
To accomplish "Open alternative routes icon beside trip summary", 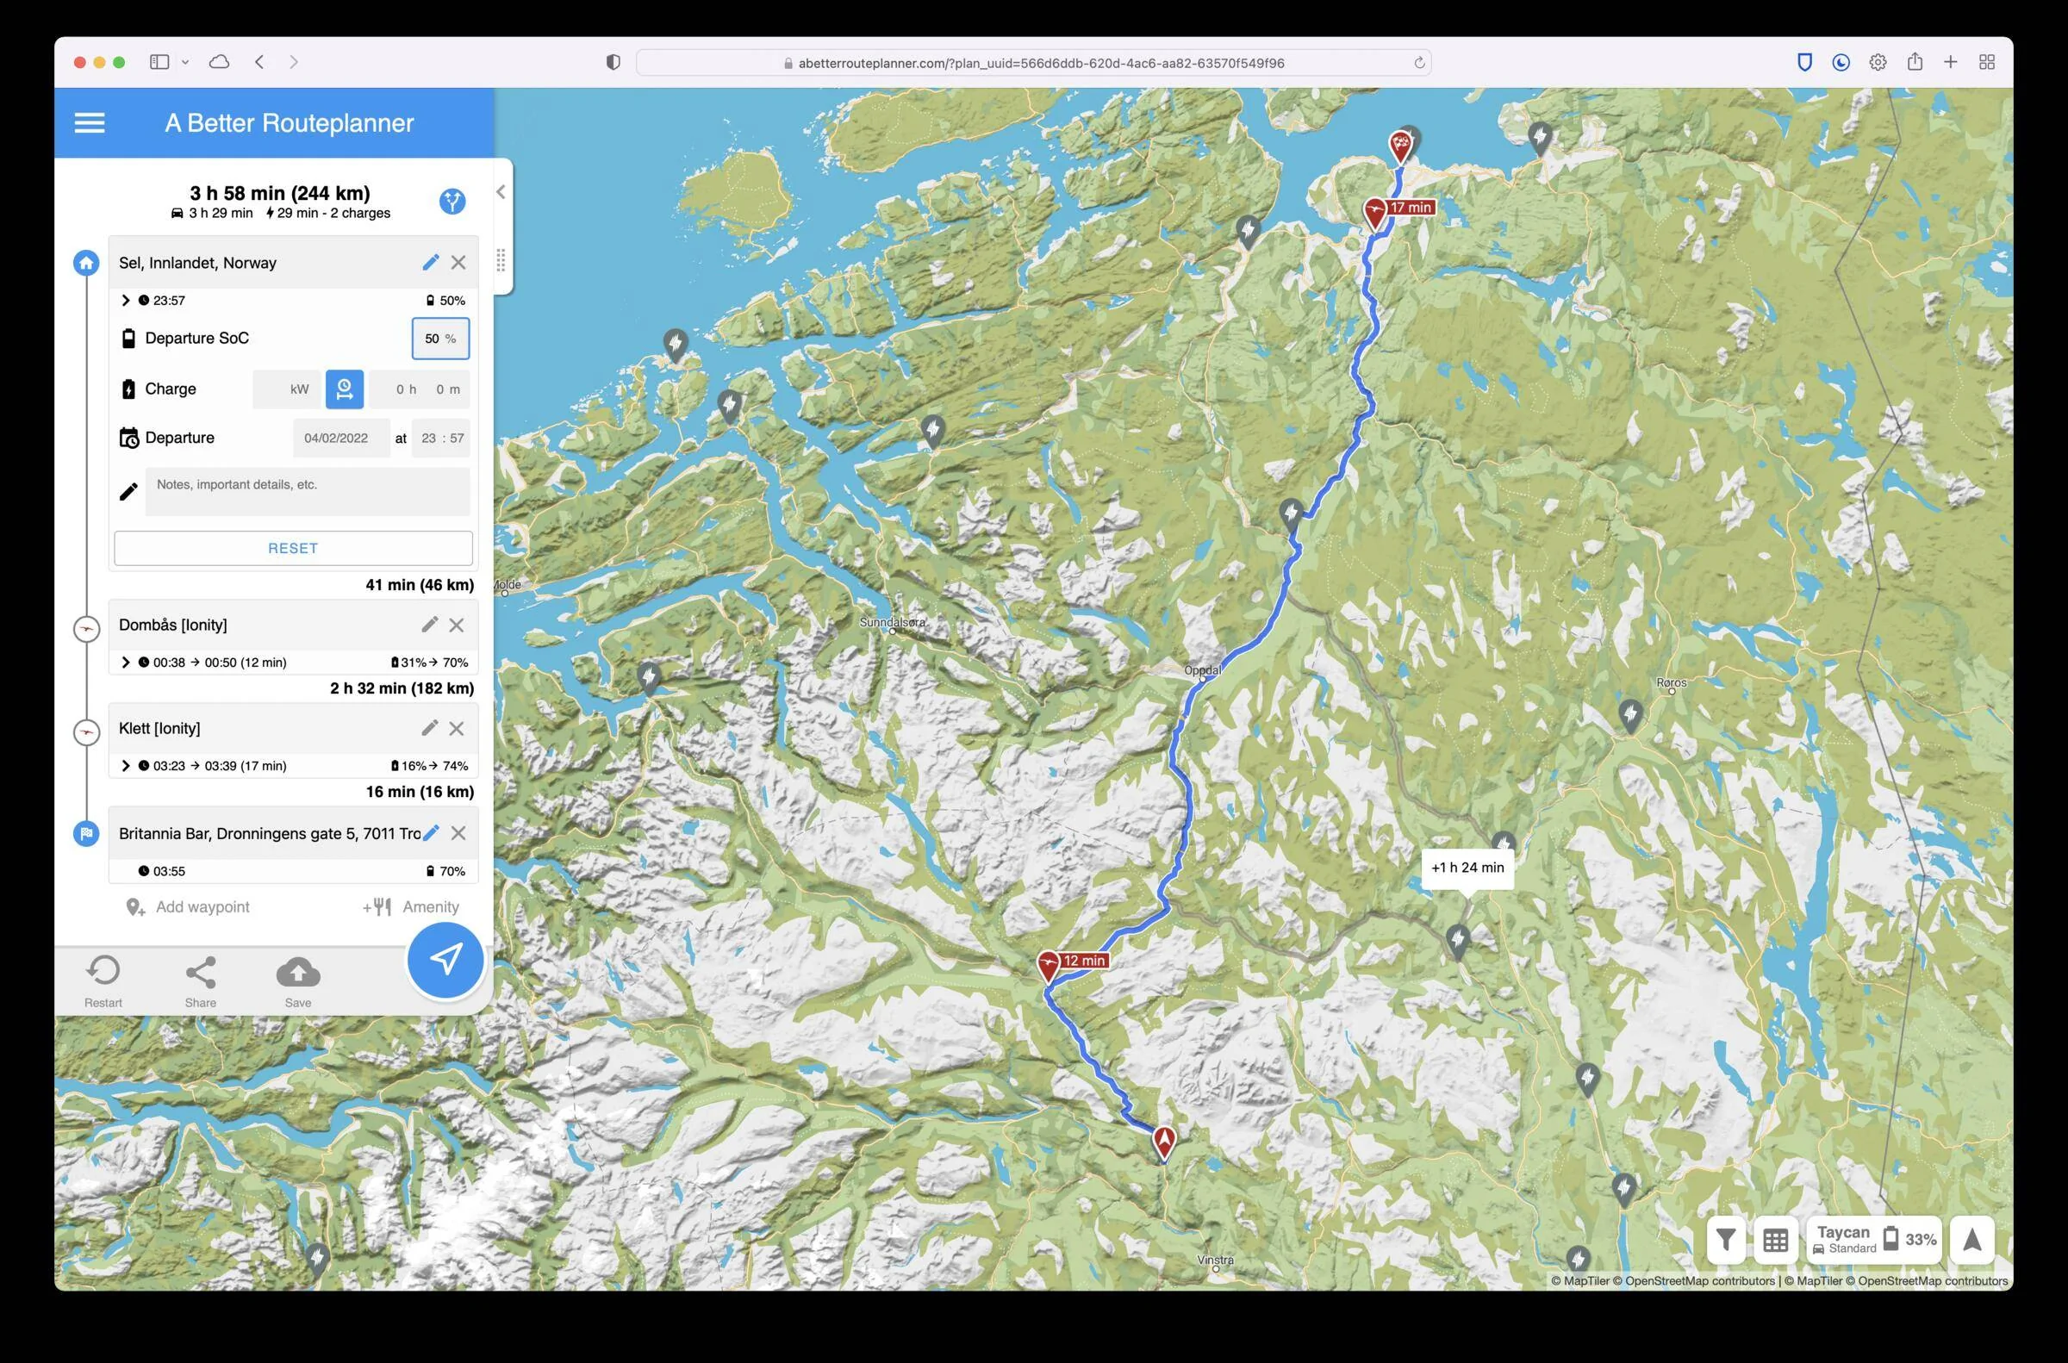I will point(452,202).
